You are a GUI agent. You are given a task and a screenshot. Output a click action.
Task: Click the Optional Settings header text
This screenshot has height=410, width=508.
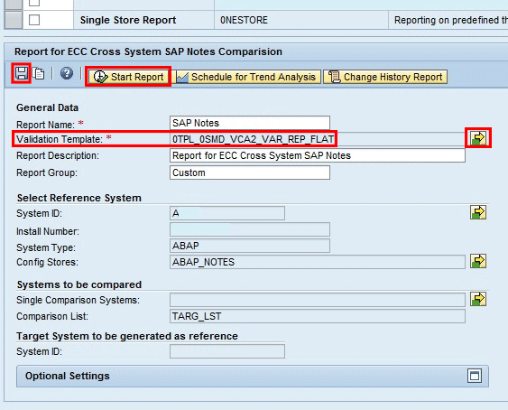pos(68,376)
